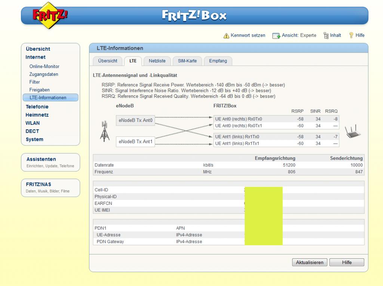Expand the Telefonie menu section
Screen dimensions: 383x286
[37, 107]
